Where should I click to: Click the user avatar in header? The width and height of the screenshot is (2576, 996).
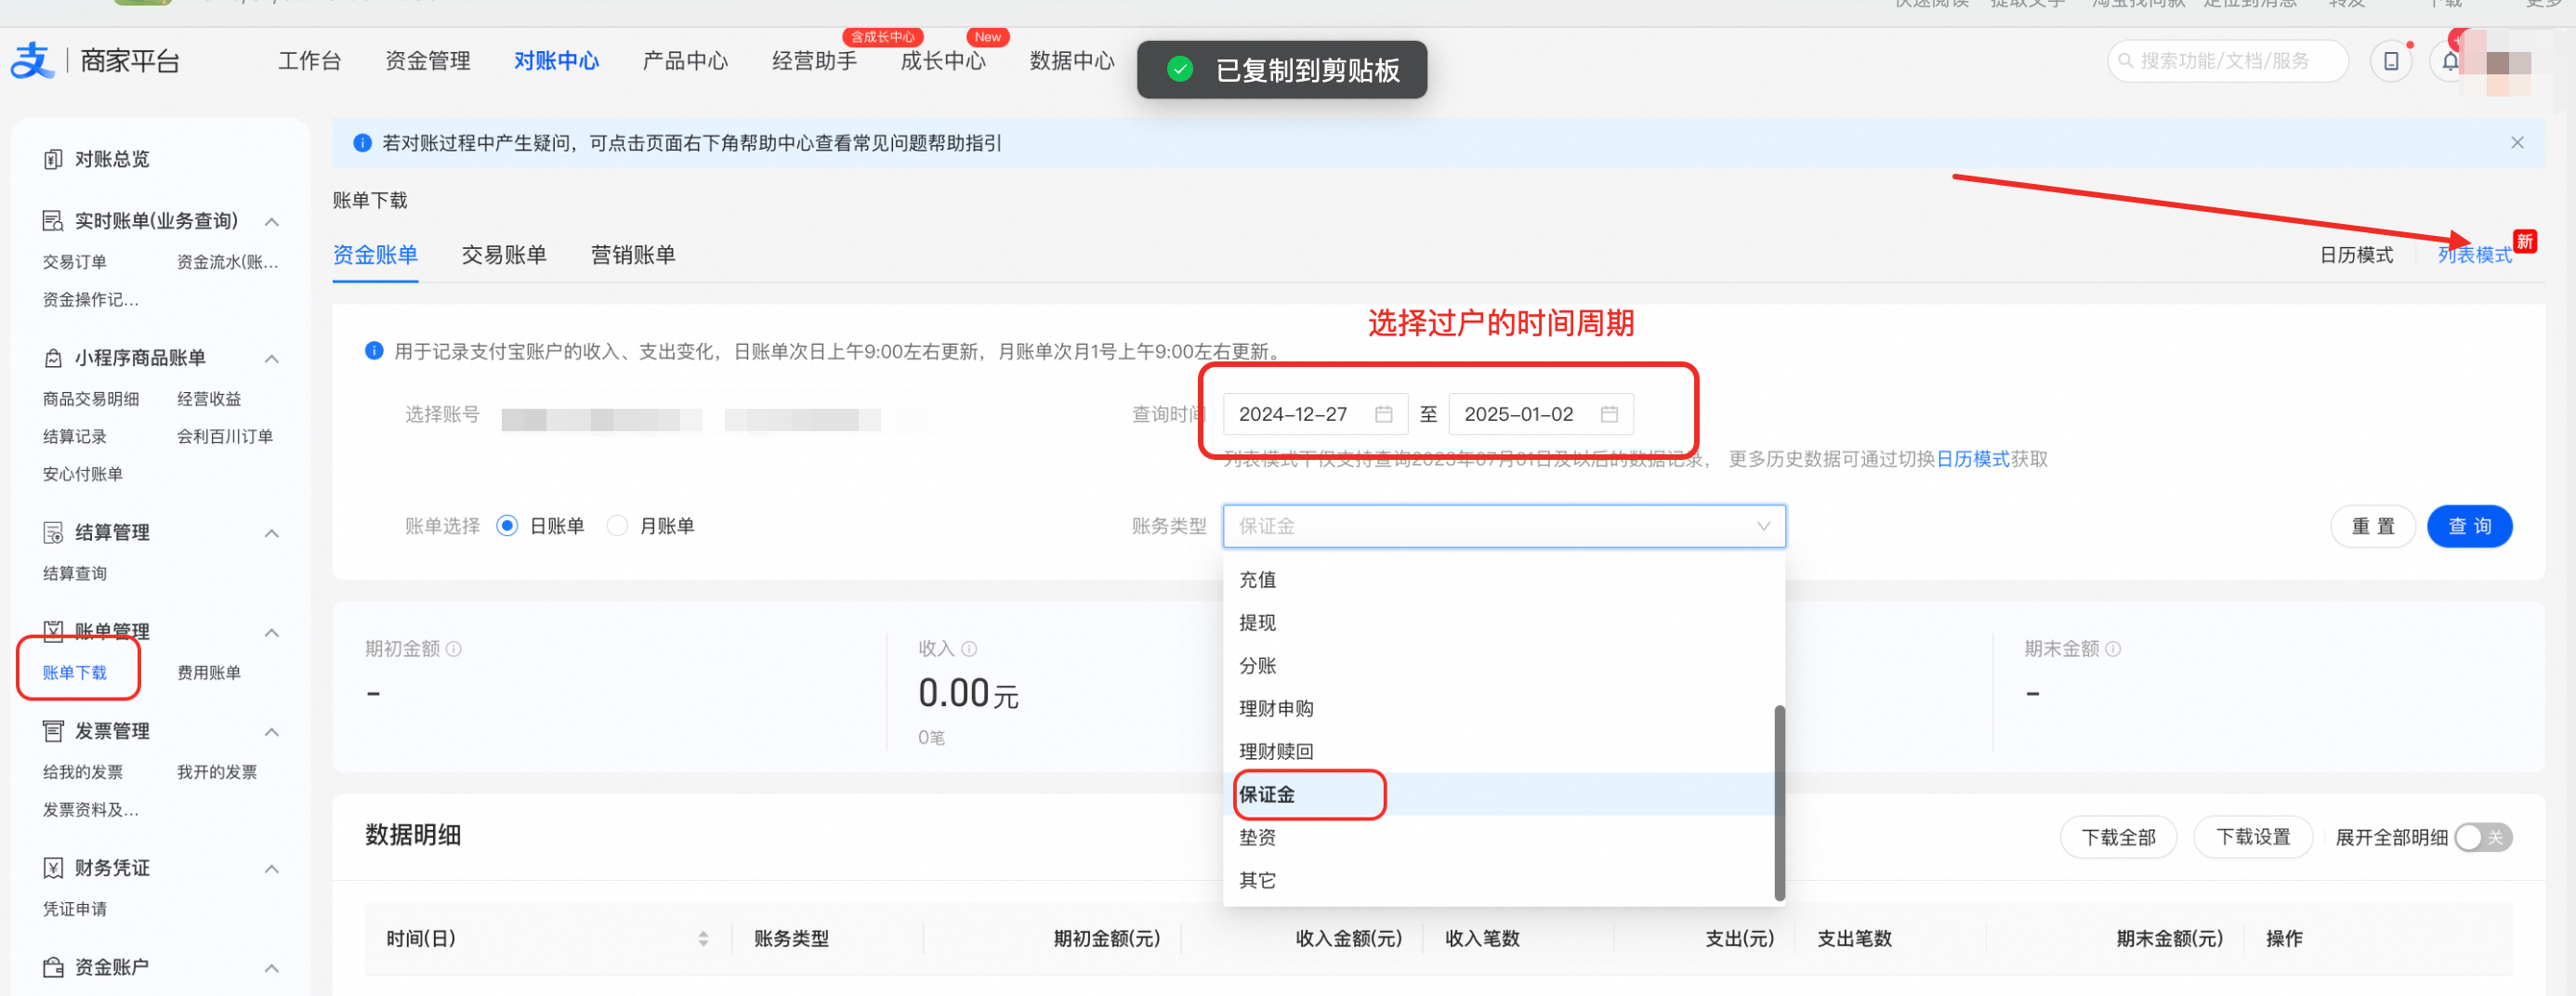pyautogui.click(x=2505, y=62)
